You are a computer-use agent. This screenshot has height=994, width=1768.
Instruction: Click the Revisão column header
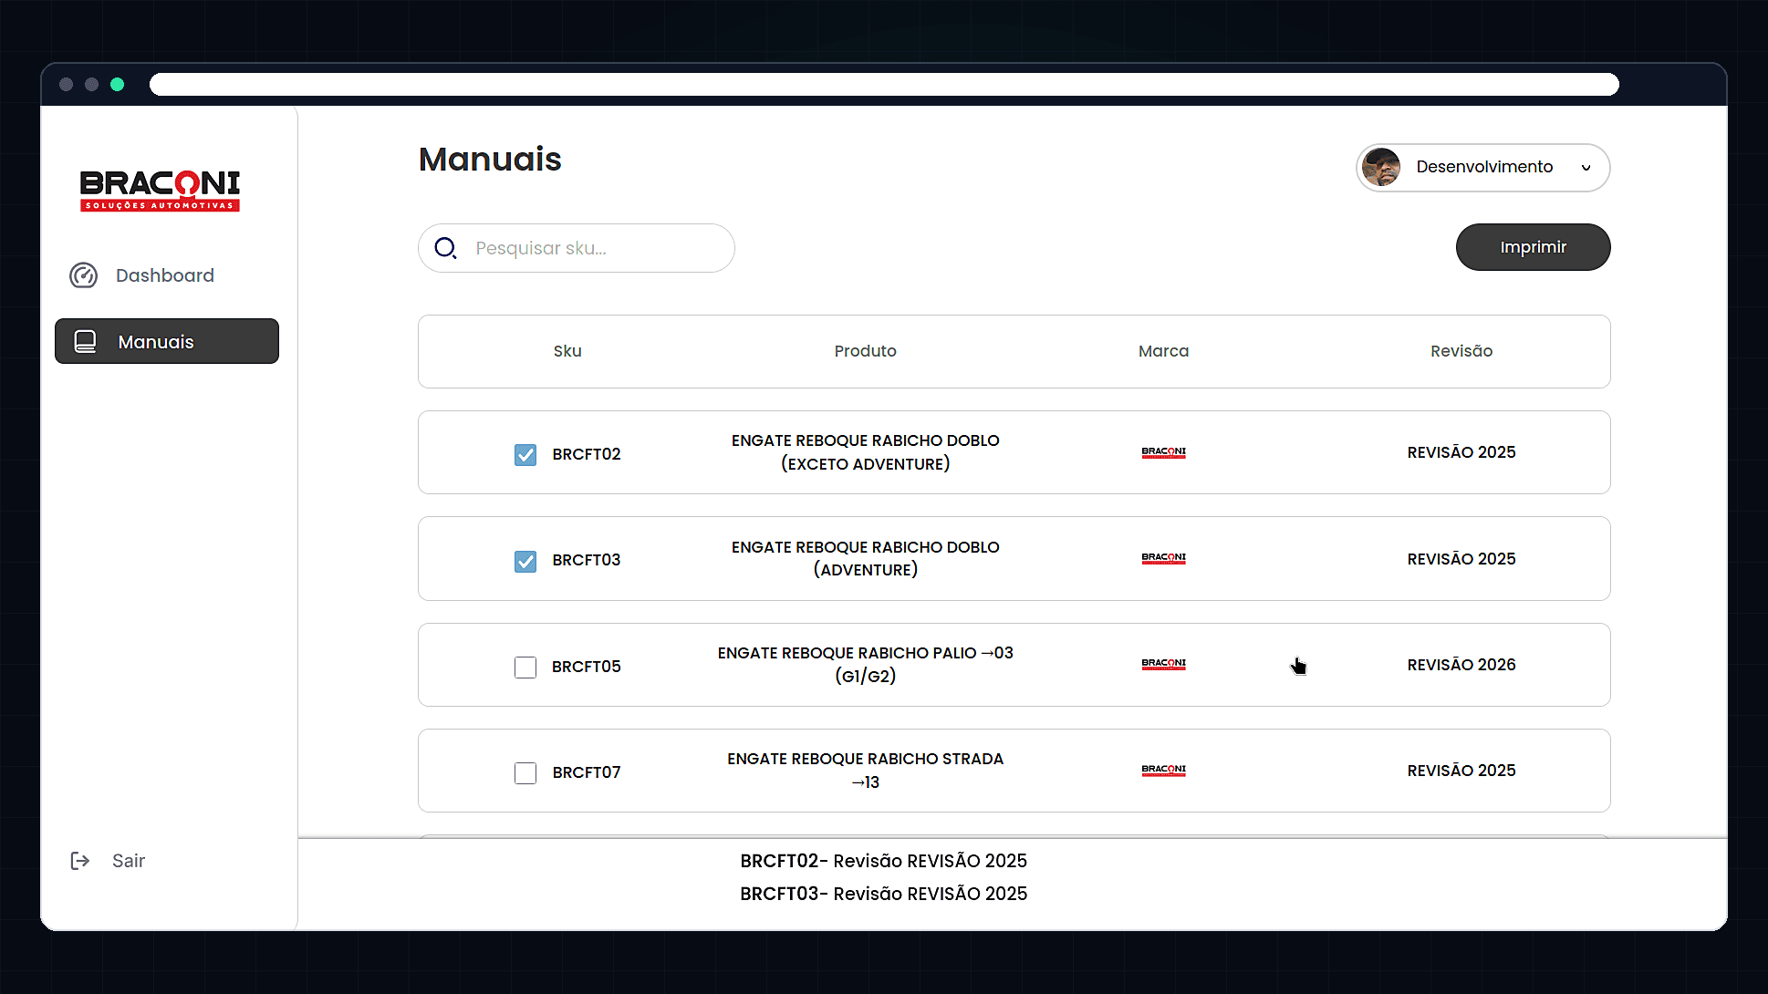(x=1461, y=351)
